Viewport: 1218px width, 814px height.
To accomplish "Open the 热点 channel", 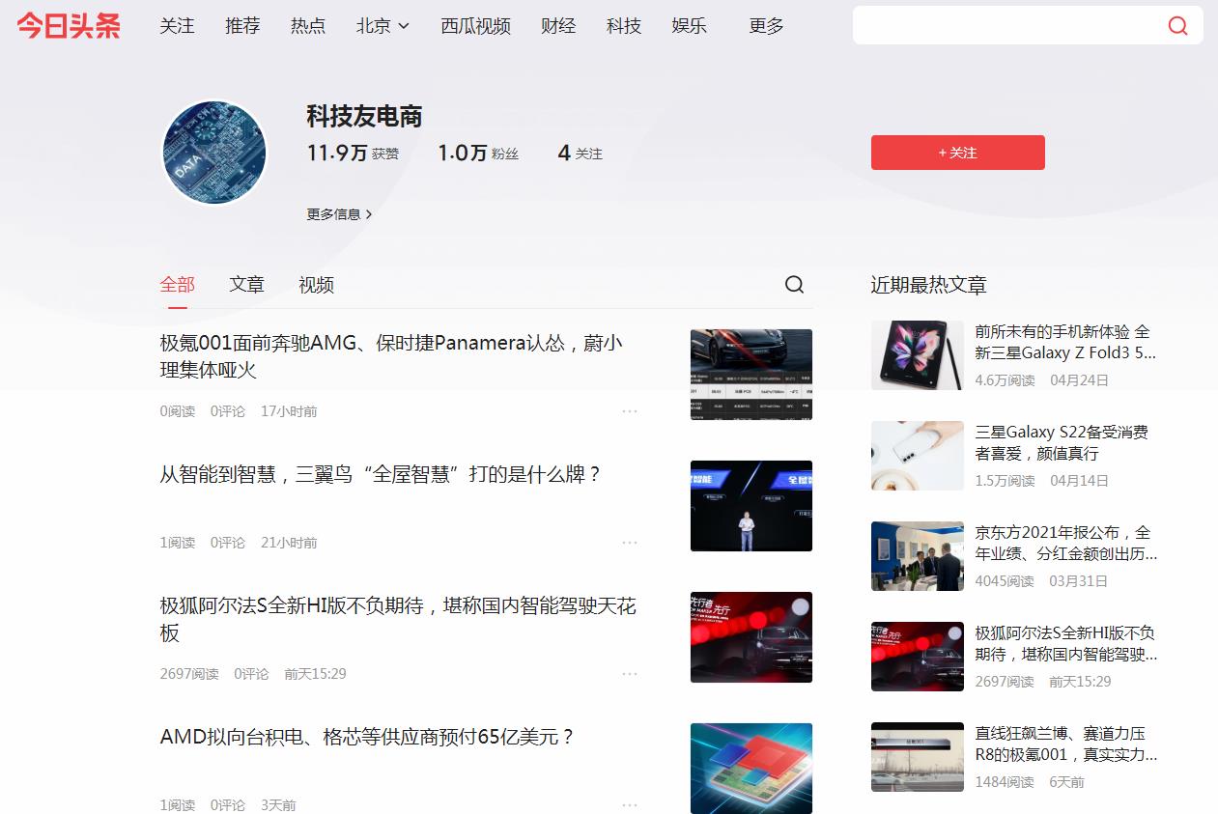I will tap(308, 26).
